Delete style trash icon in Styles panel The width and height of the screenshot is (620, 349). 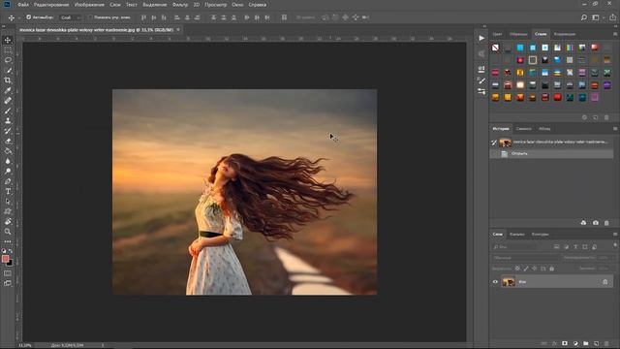point(606,117)
